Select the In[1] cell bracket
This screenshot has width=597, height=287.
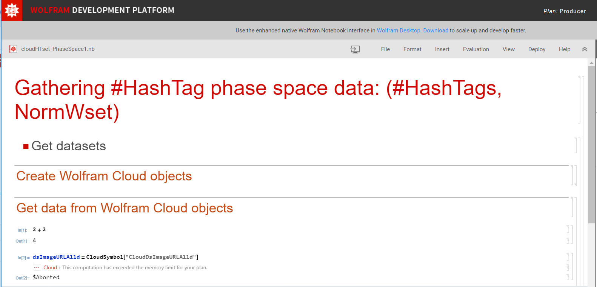pyautogui.click(x=568, y=229)
